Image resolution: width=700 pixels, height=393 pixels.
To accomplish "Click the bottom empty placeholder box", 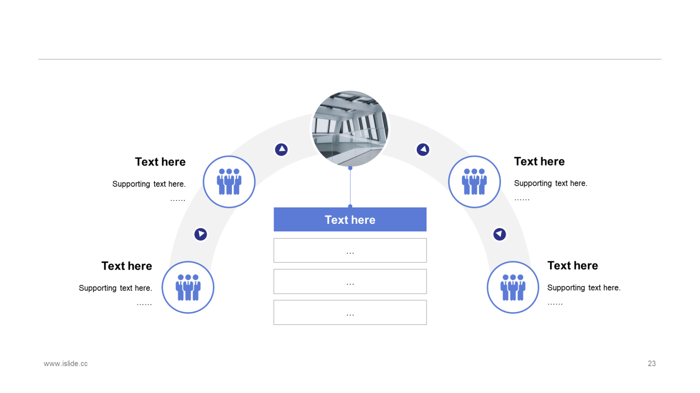I will pos(350,312).
